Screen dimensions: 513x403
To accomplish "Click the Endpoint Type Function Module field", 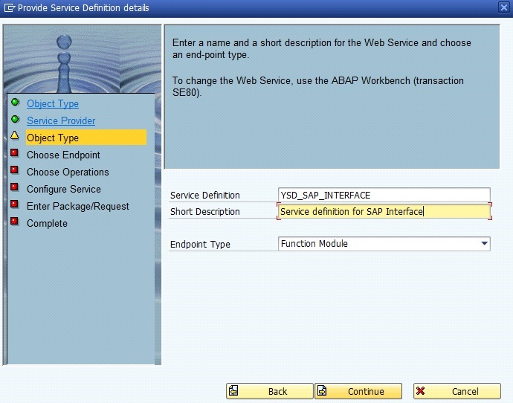I will [x=378, y=244].
